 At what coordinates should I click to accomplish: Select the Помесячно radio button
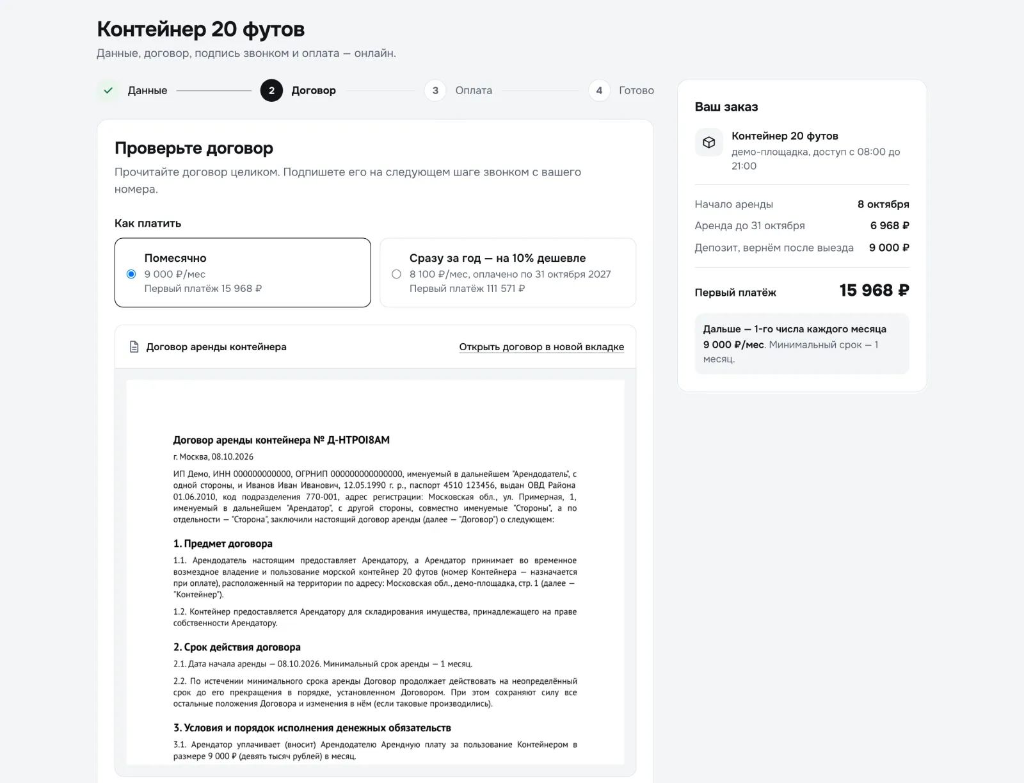pyautogui.click(x=131, y=274)
